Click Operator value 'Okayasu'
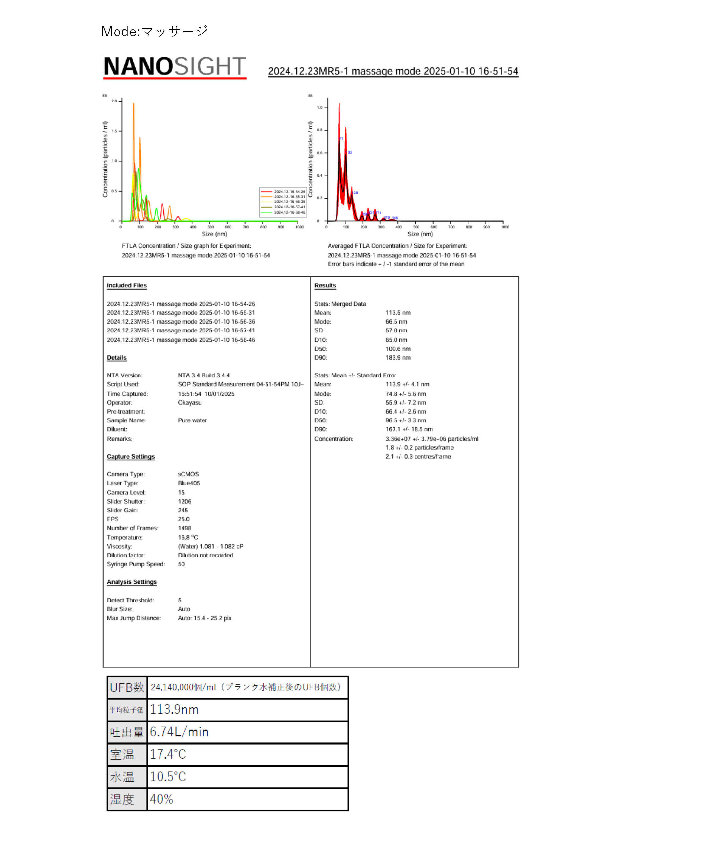The width and height of the screenshot is (705, 841). pyautogui.click(x=190, y=403)
